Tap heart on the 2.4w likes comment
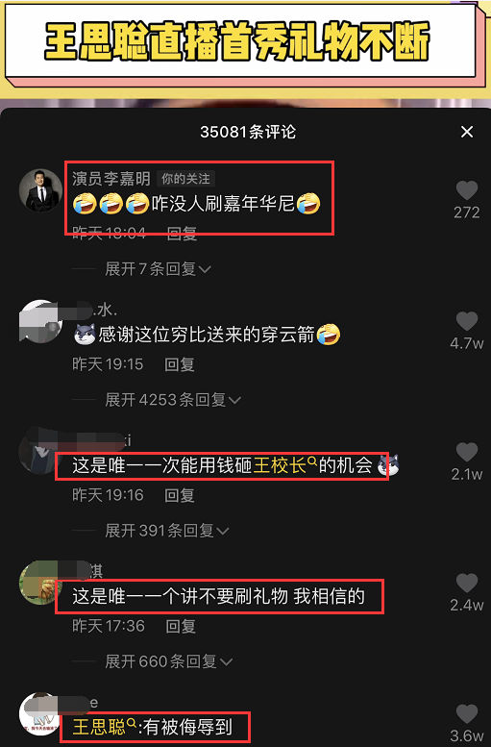 (467, 584)
